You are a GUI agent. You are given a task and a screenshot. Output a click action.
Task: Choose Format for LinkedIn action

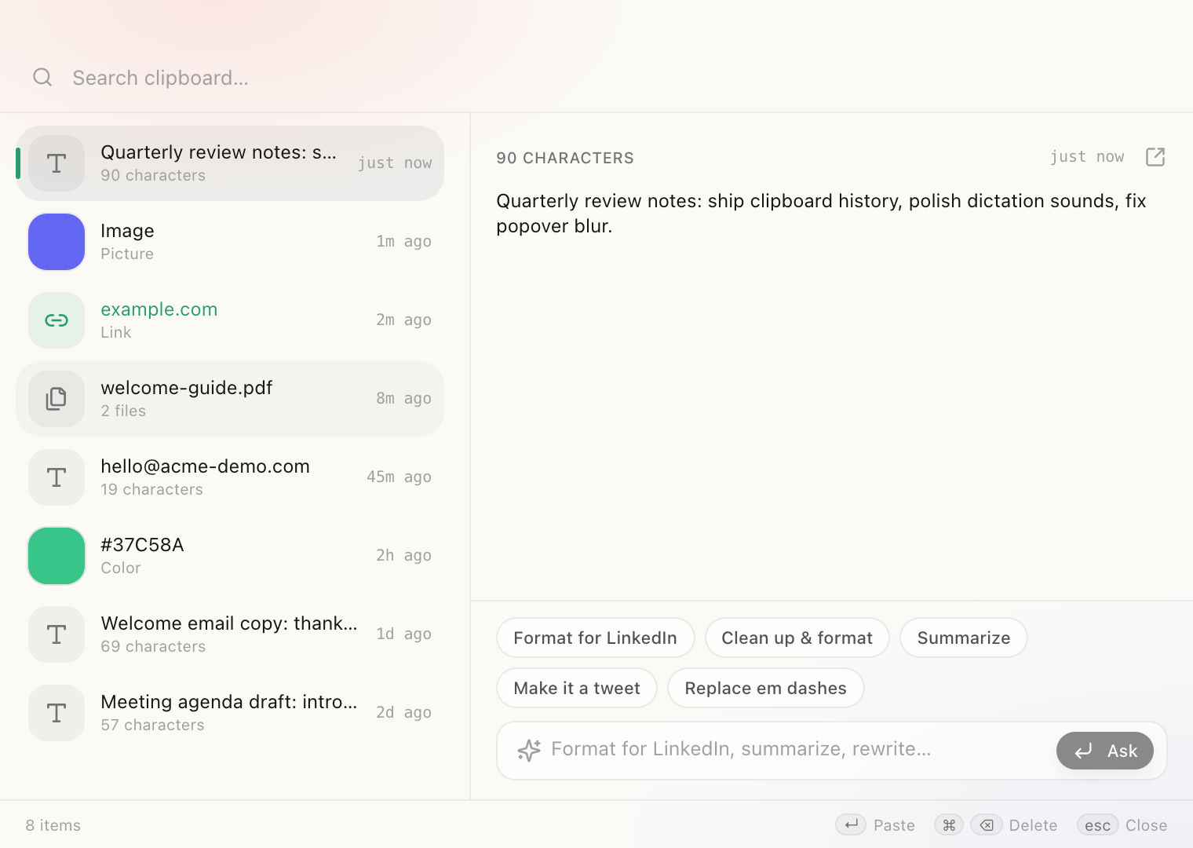coord(596,638)
